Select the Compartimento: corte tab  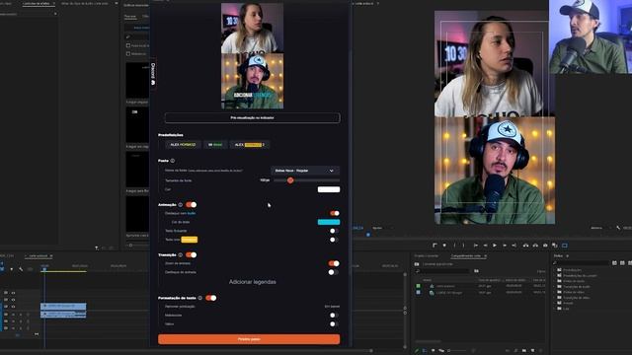point(466,256)
